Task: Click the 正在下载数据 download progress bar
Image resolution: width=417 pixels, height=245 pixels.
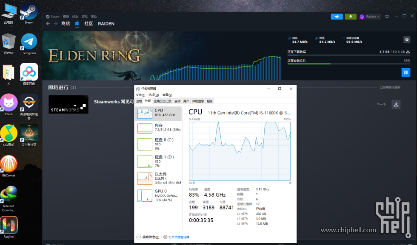Action: (348, 55)
